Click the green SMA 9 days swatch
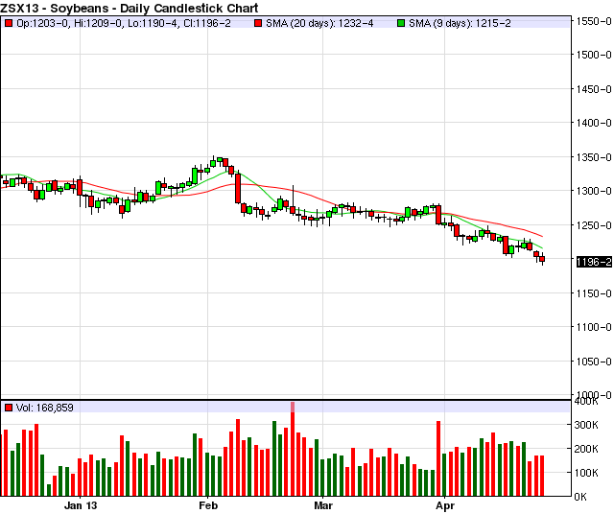The height and width of the screenshot is (514, 614). tap(401, 23)
